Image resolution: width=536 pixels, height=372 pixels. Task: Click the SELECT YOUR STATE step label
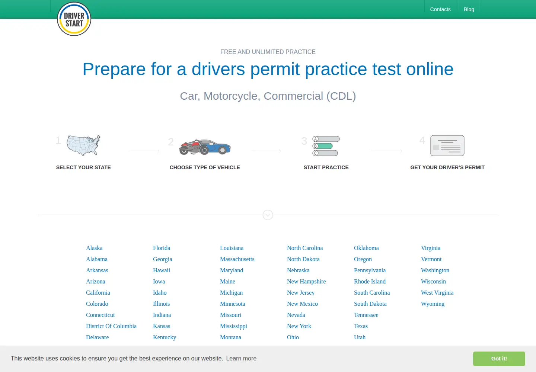(x=83, y=167)
